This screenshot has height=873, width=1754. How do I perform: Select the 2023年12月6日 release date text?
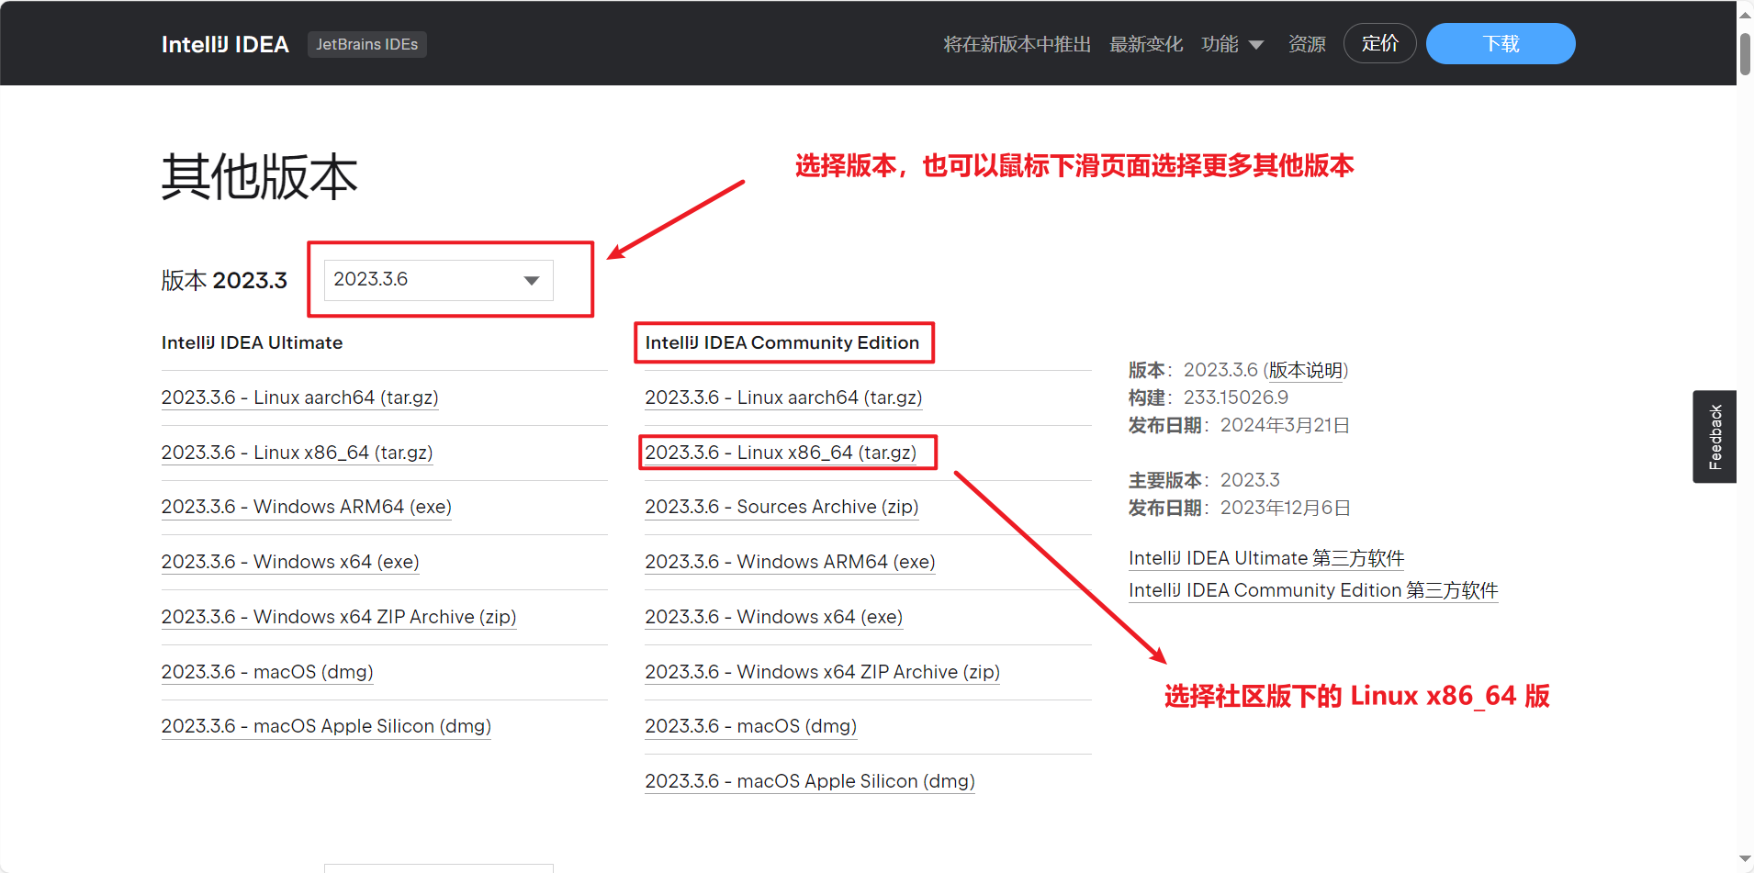pyautogui.click(x=1285, y=508)
